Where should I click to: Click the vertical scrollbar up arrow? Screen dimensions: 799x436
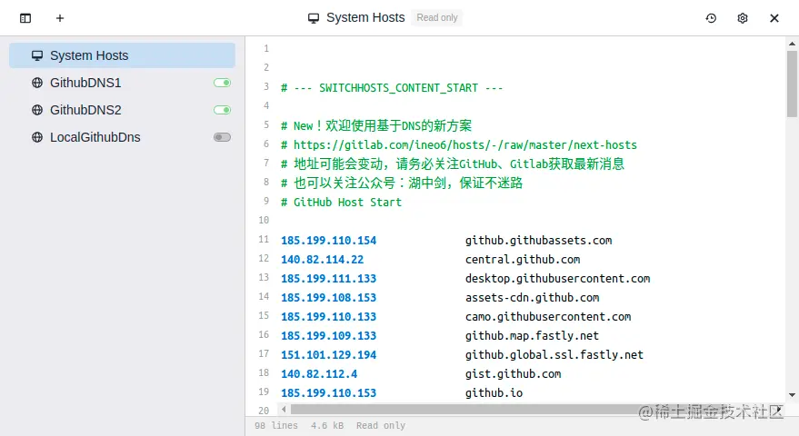coord(792,44)
